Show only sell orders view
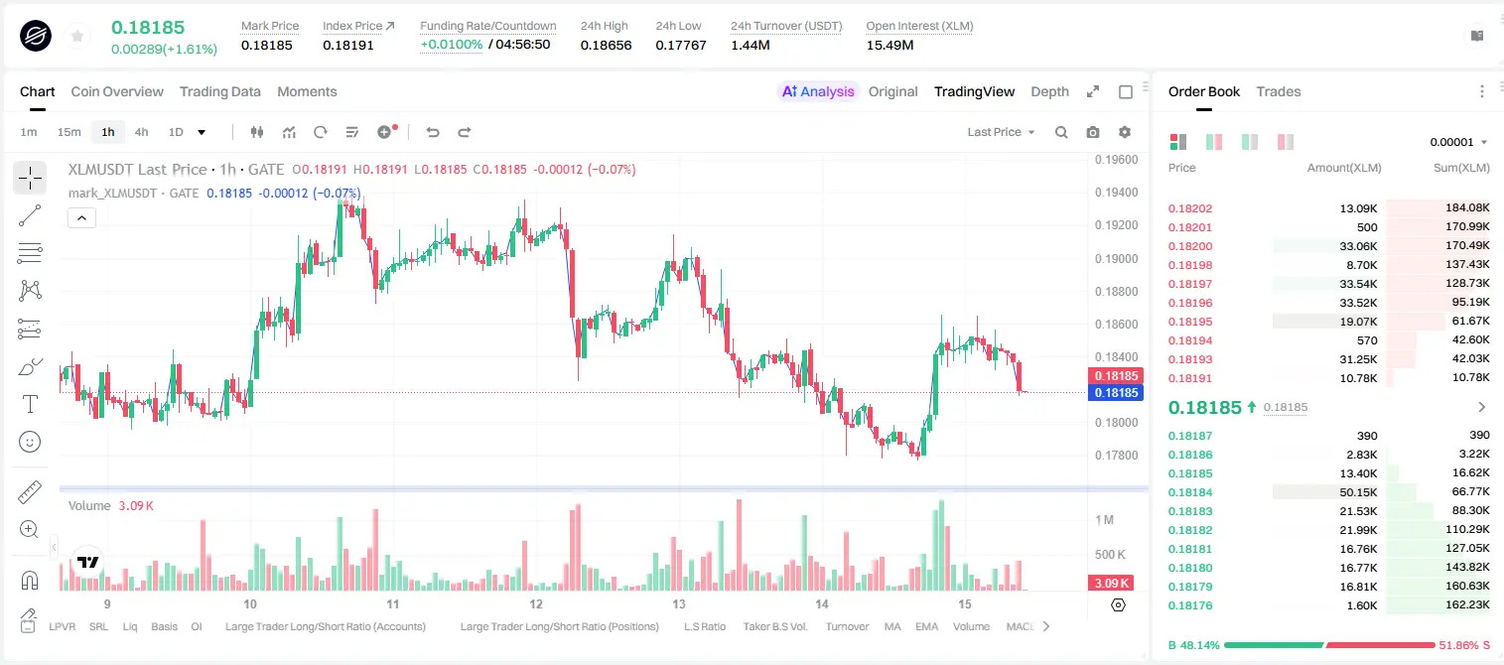 tap(1286, 142)
